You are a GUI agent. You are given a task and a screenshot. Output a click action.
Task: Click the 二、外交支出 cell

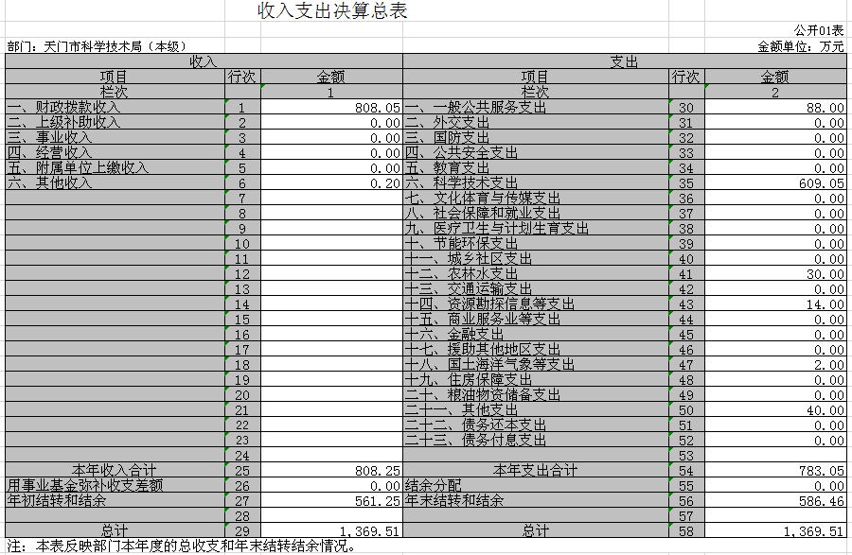point(536,122)
